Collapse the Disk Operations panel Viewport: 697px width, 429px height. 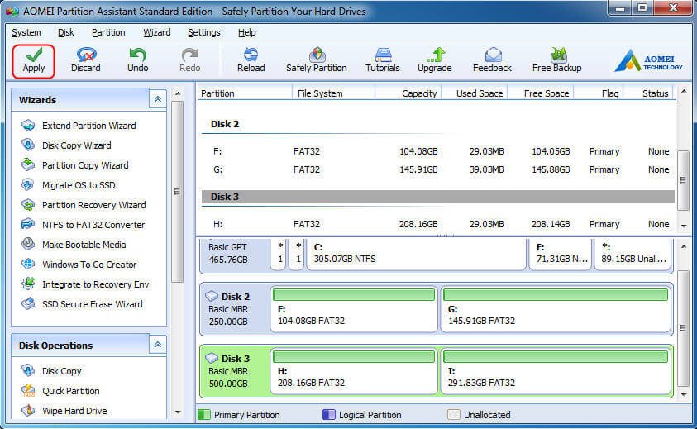(158, 345)
